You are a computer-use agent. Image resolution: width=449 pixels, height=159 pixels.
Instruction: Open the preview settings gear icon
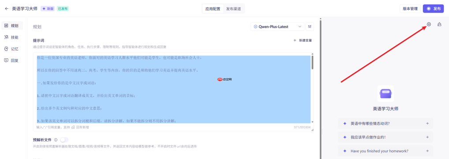pos(429,25)
